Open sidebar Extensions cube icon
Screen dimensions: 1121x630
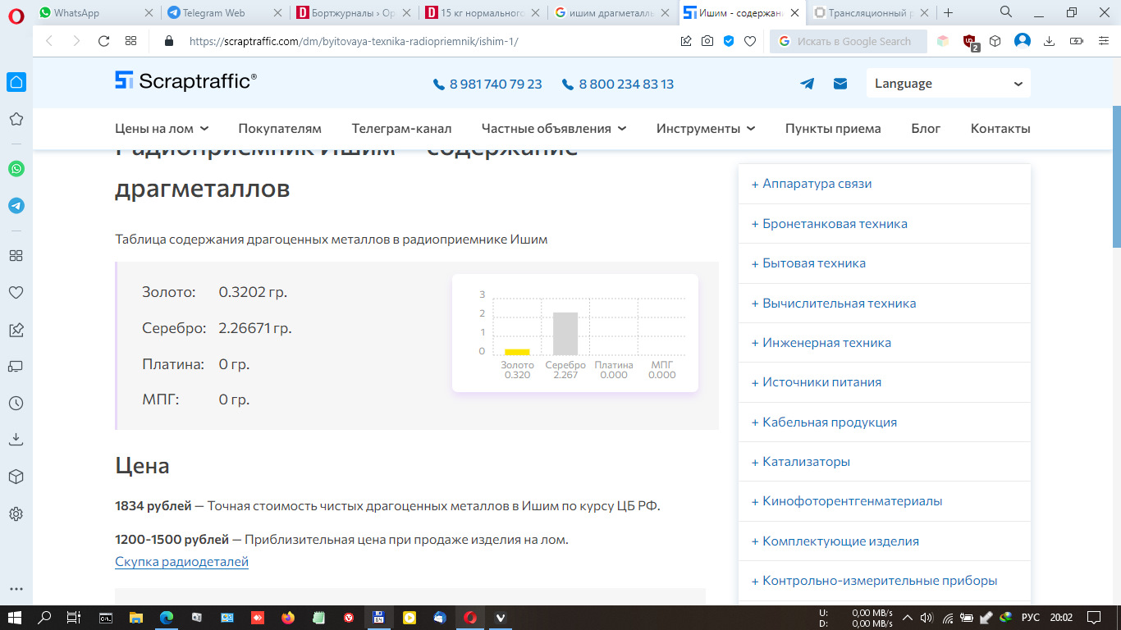[16, 477]
